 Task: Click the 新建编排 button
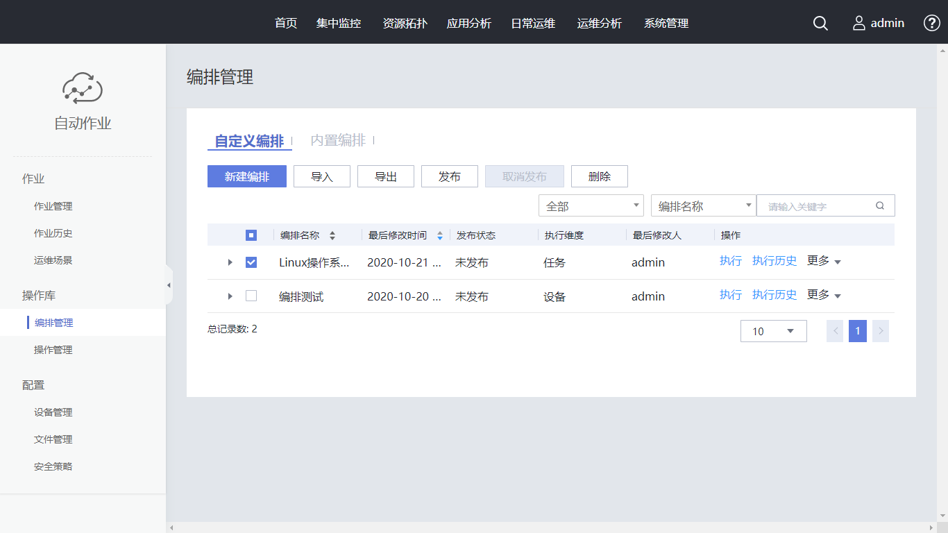[246, 177]
